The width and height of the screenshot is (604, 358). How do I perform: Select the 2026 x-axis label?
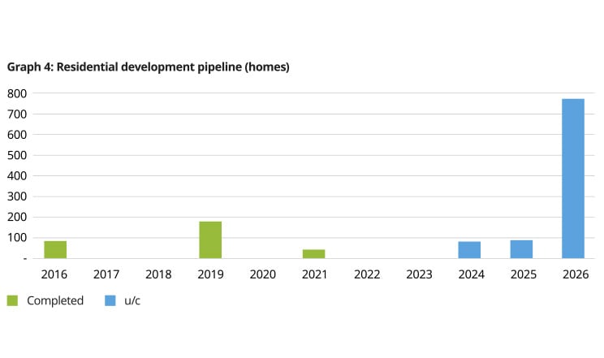(574, 274)
